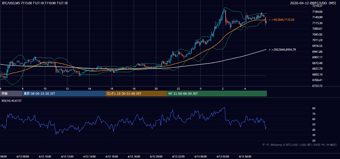Click hour label 16 under price chart
The image size is (340, 159).
pyautogui.click(x=112, y=89)
